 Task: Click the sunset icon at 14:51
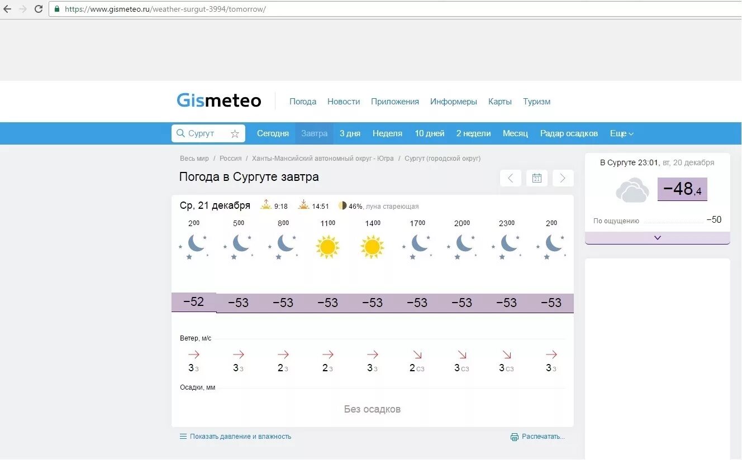303,205
